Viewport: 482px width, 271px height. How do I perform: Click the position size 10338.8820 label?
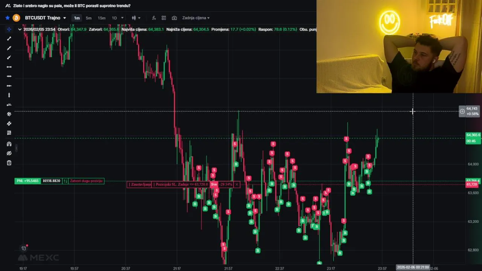tap(51, 181)
